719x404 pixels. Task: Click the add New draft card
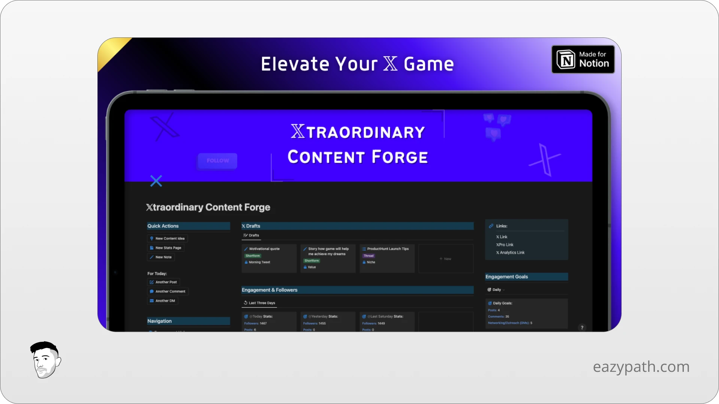pos(445,258)
